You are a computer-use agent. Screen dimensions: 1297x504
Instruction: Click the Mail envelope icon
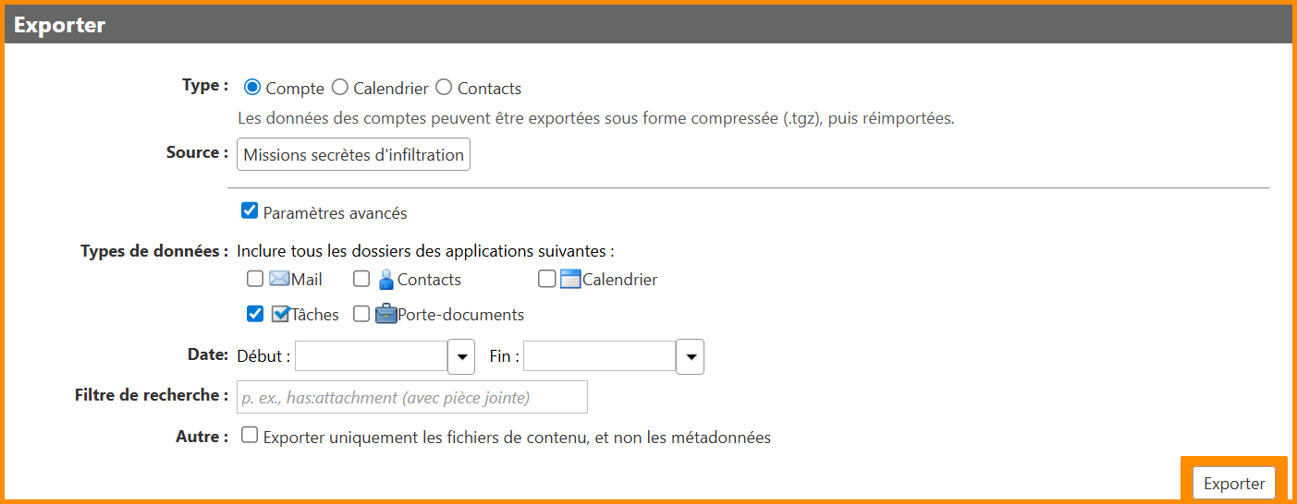pyautogui.click(x=279, y=279)
